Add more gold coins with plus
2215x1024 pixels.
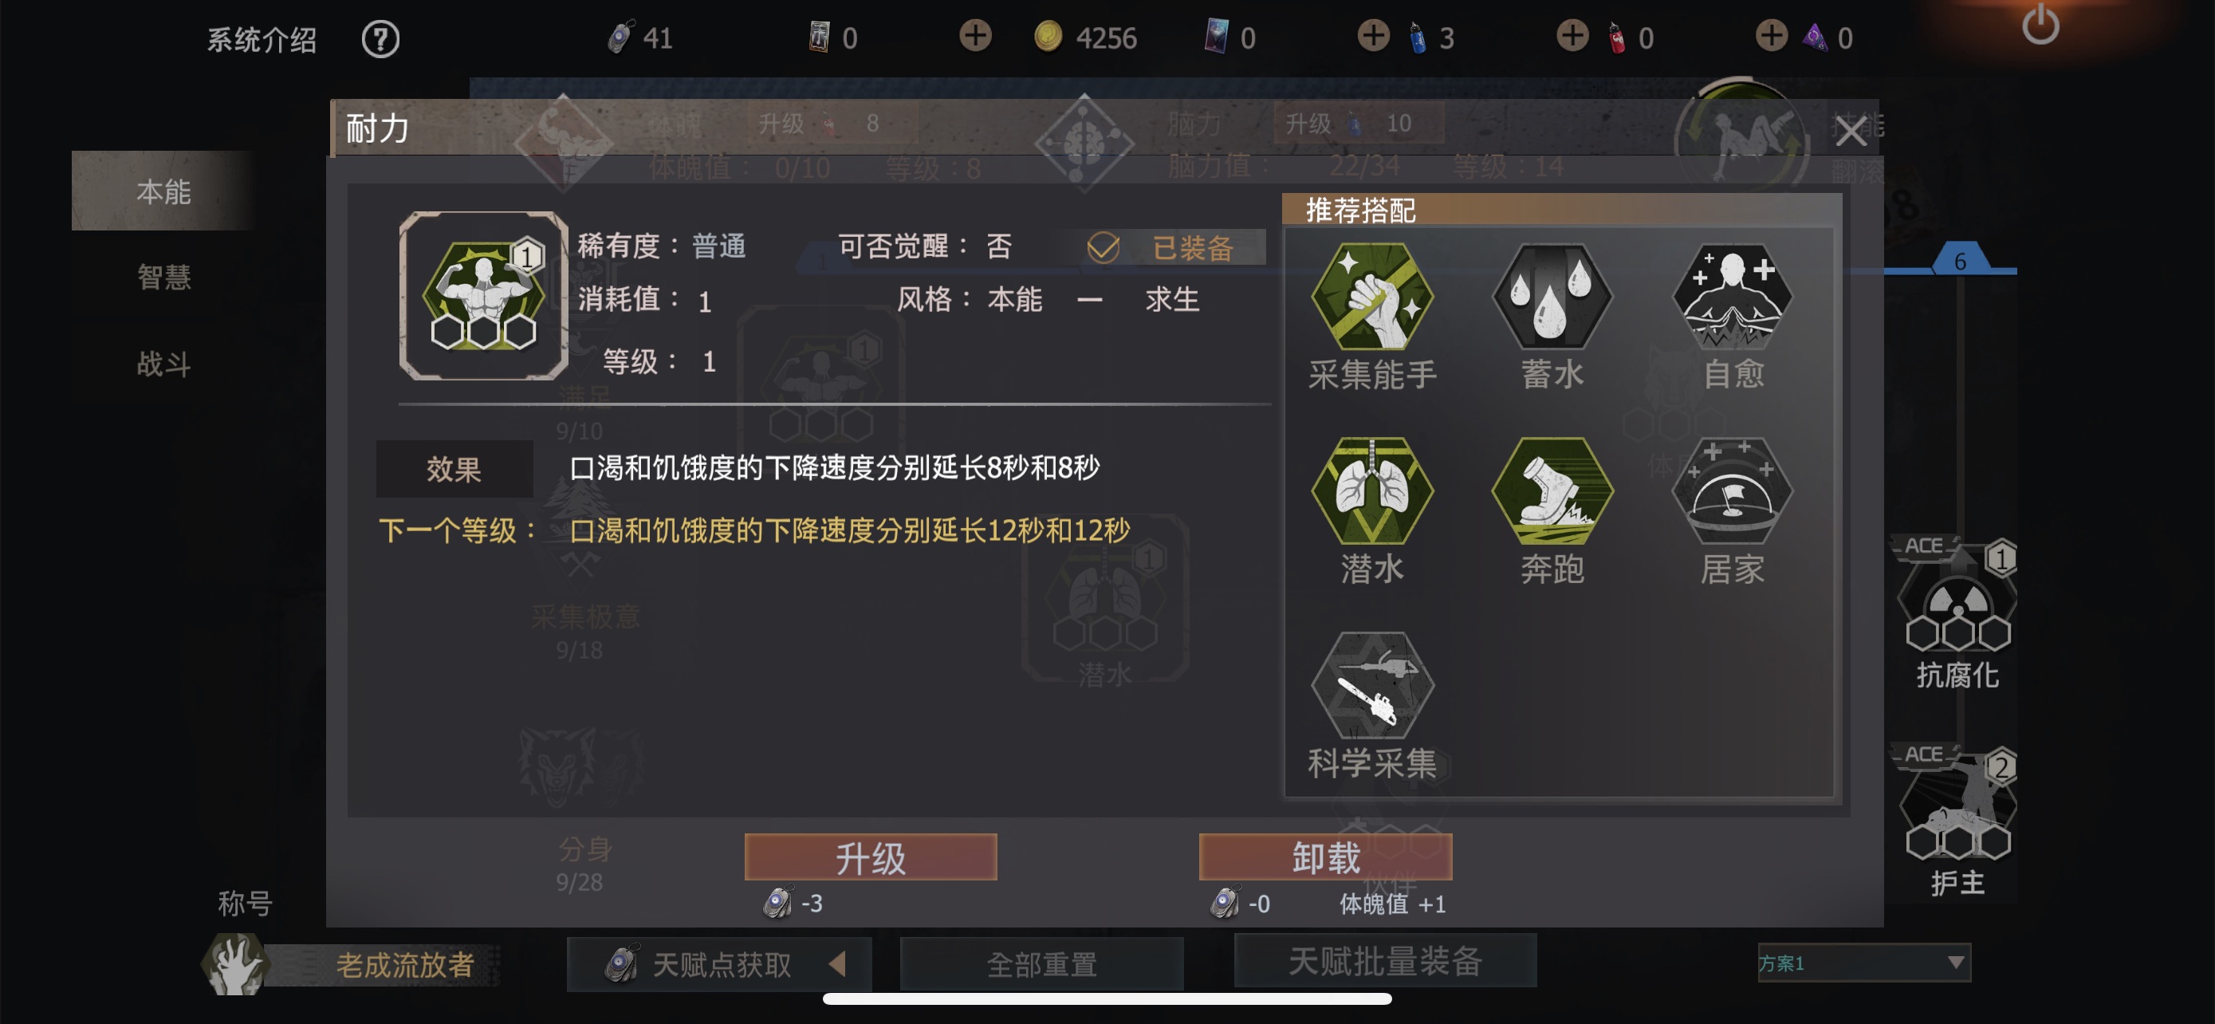[x=975, y=36]
